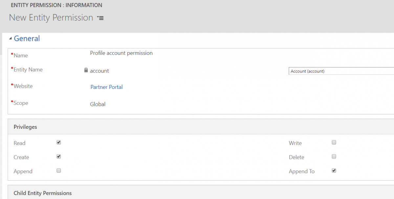Click the Append privilege label
This screenshot has height=199, width=394.
pyautogui.click(x=23, y=171)
